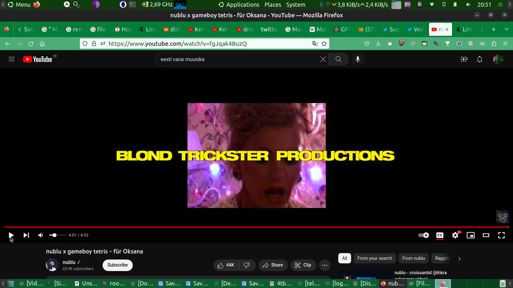The width and height of the screenshot is (513, 288).
Task: Submit the YouTube search
Action: [339, 59]
